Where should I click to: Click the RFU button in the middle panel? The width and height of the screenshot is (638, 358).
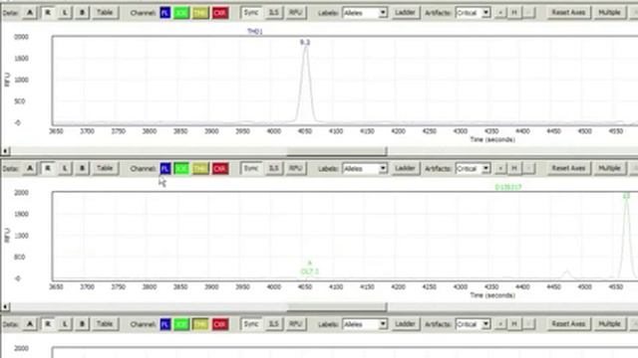295,168
